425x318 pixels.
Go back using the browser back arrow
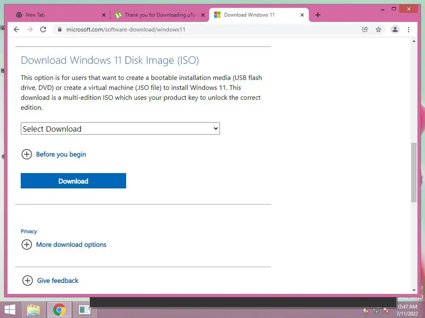(x=17, y=29)
